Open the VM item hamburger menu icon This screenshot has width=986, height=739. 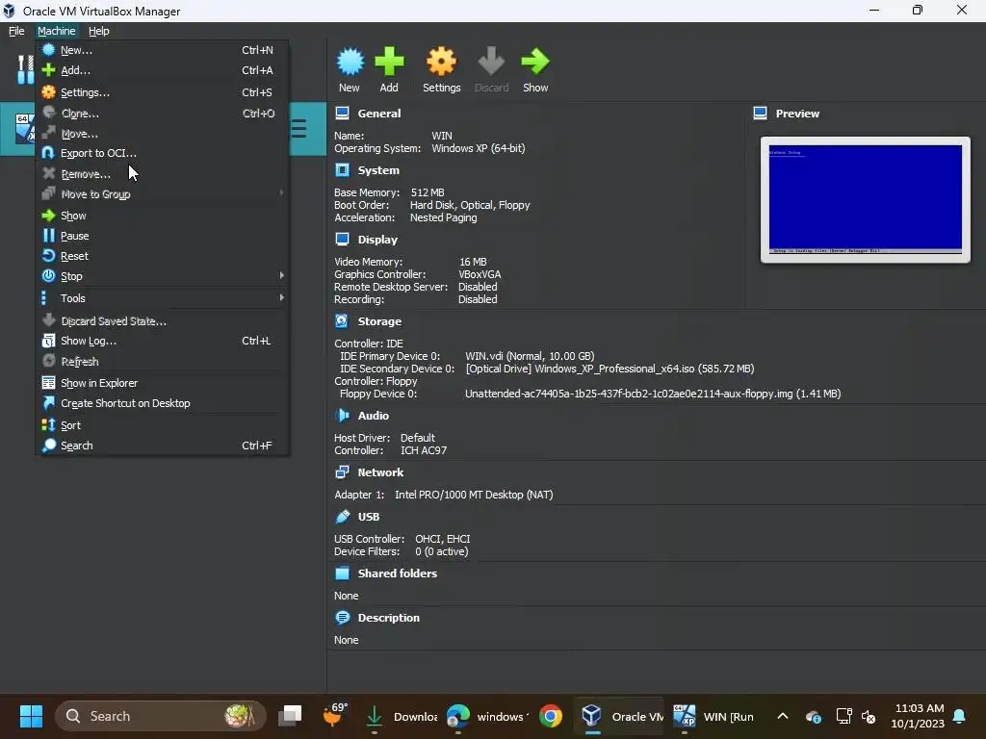298,128
